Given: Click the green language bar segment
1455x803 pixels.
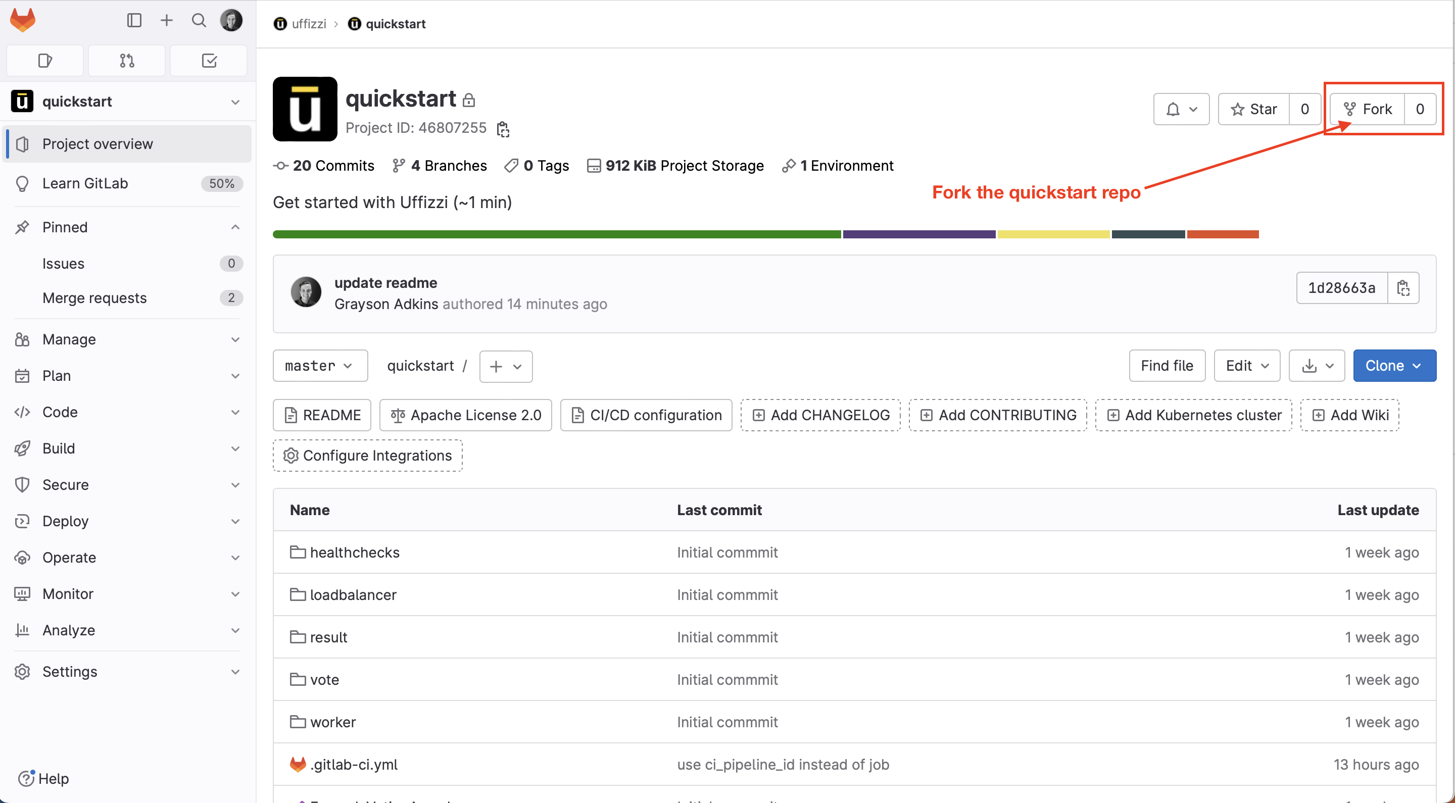Looking at the screenshot, I should tap(556, 234).
